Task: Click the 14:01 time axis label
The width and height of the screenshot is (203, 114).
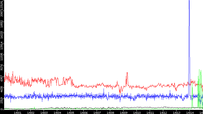Action: point(17,113)
